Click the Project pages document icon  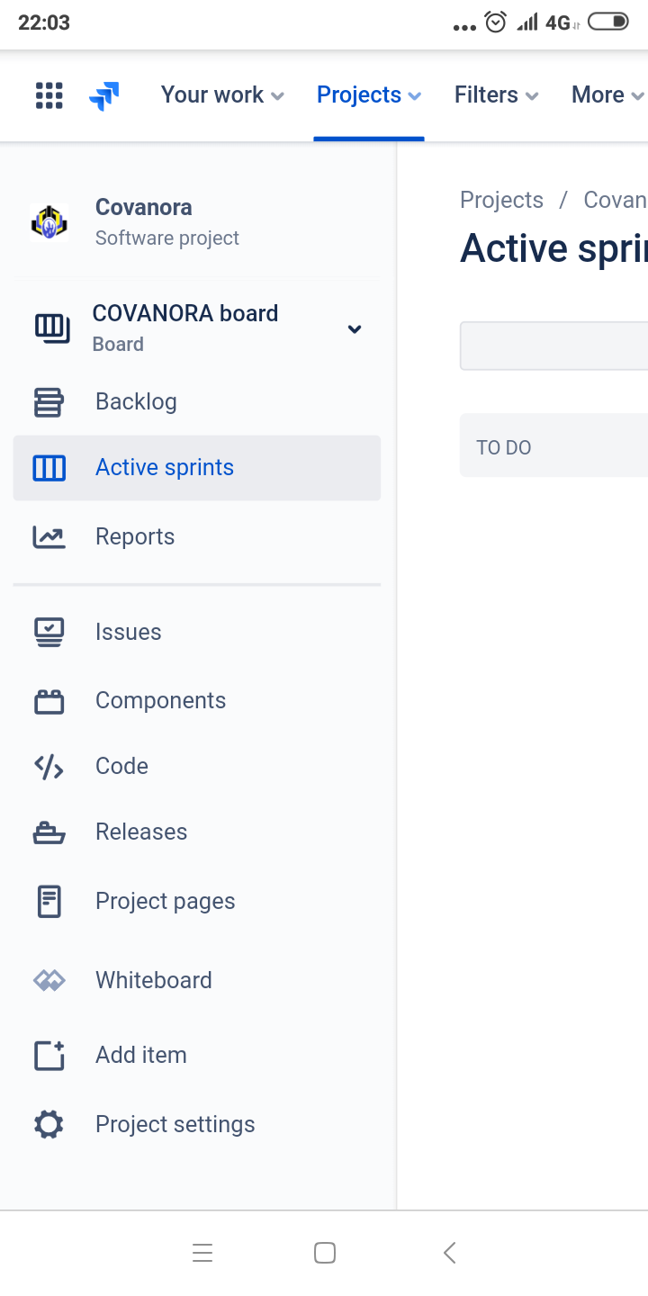pos(49,902)
